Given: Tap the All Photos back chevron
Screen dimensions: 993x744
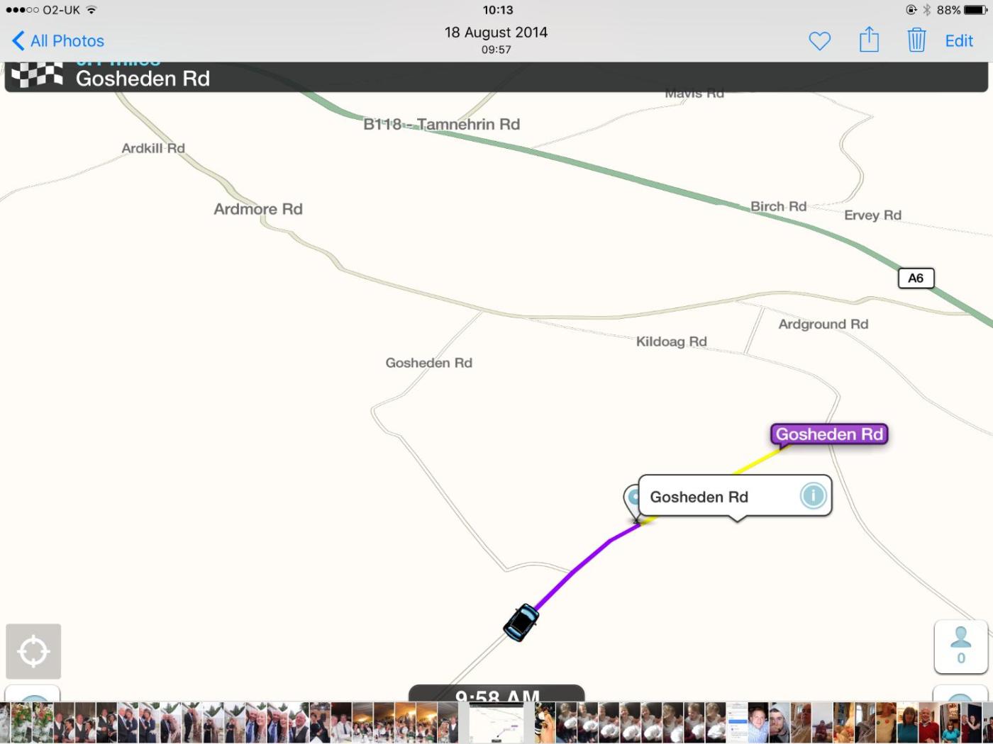Looking at the screenshot, I should (x=19, y=41).
